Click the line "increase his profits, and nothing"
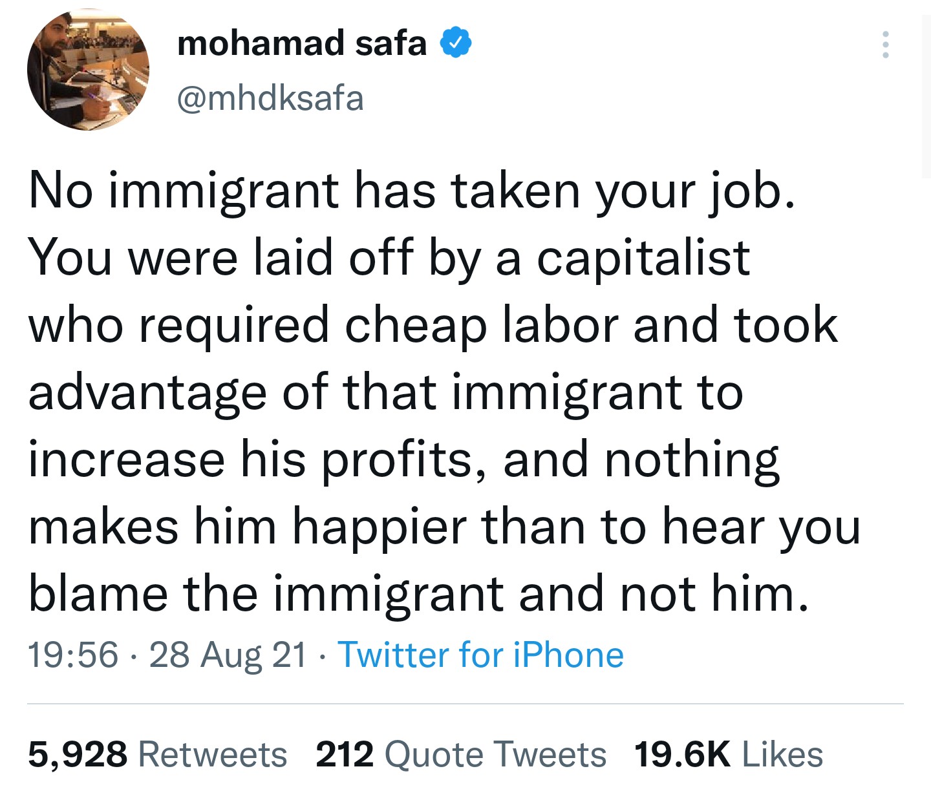Screen dimensions: 931x791 coord(403,459)
